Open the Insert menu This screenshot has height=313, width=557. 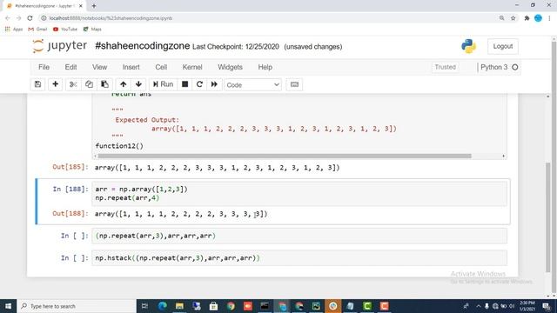pos(131,67)
